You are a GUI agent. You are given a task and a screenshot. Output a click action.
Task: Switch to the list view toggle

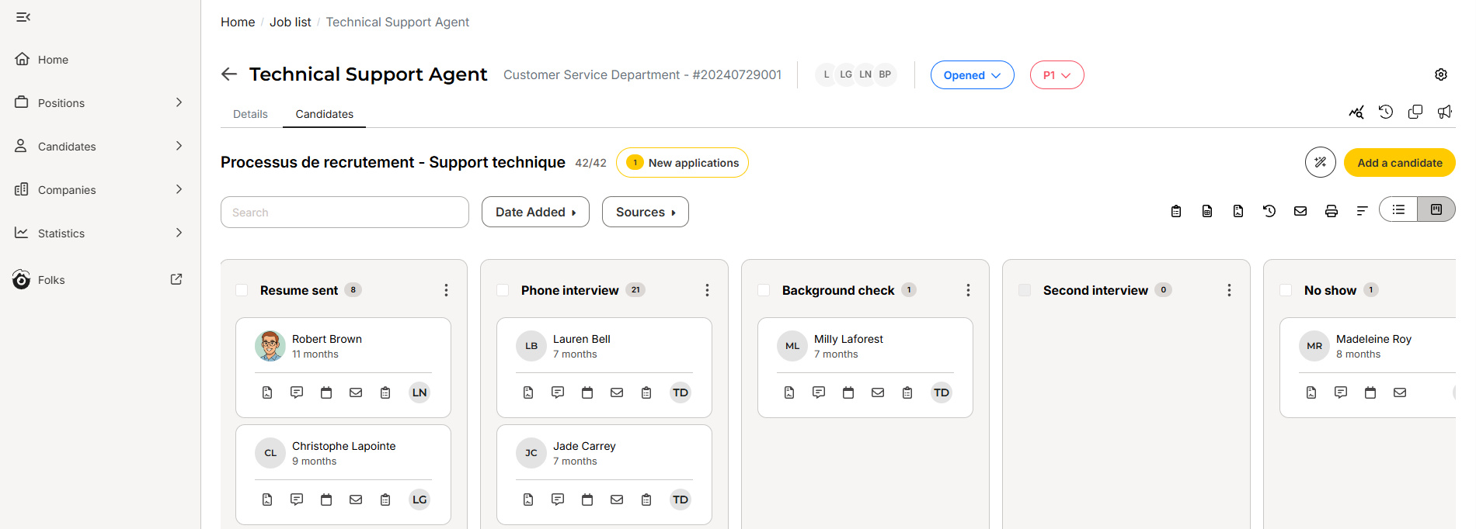1398,209
